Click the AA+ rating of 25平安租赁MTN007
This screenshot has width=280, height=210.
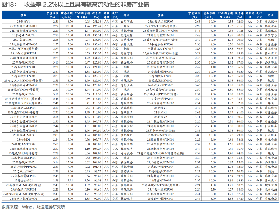tap(250, 158)
